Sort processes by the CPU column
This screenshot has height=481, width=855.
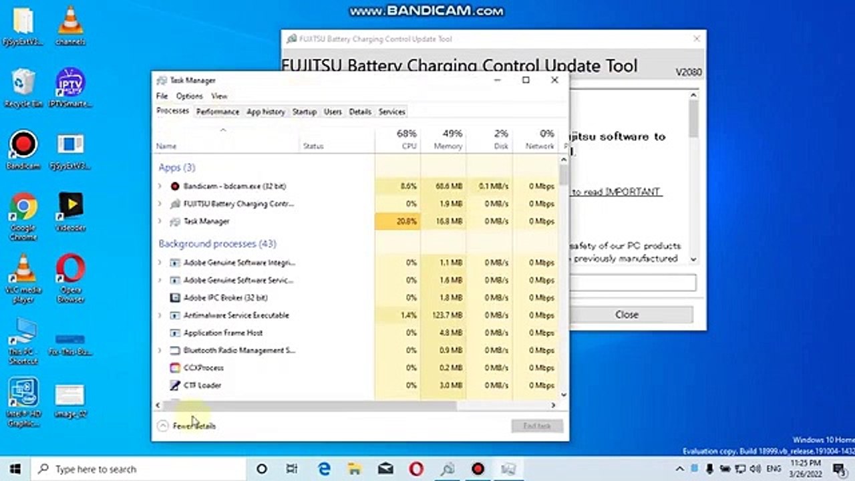398,139
